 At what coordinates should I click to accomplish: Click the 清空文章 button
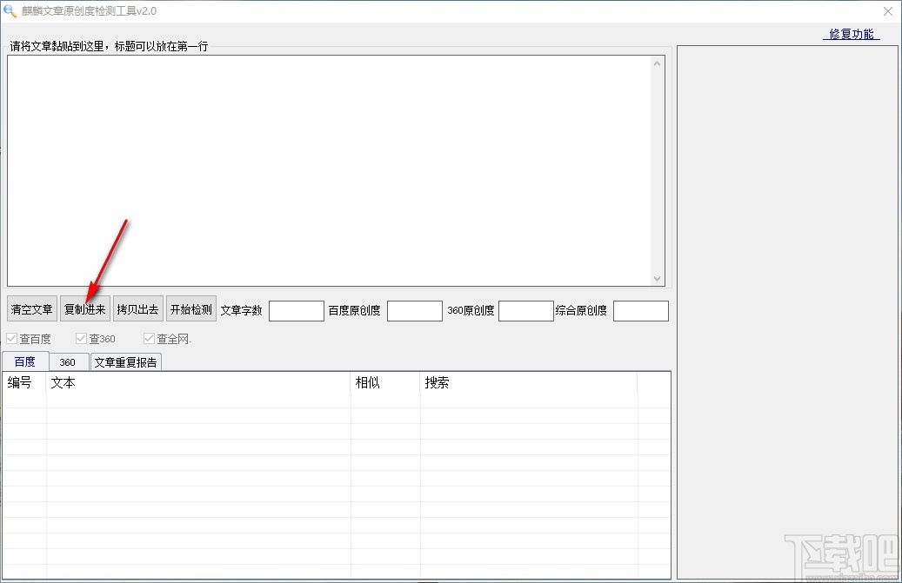coord(31,309)
